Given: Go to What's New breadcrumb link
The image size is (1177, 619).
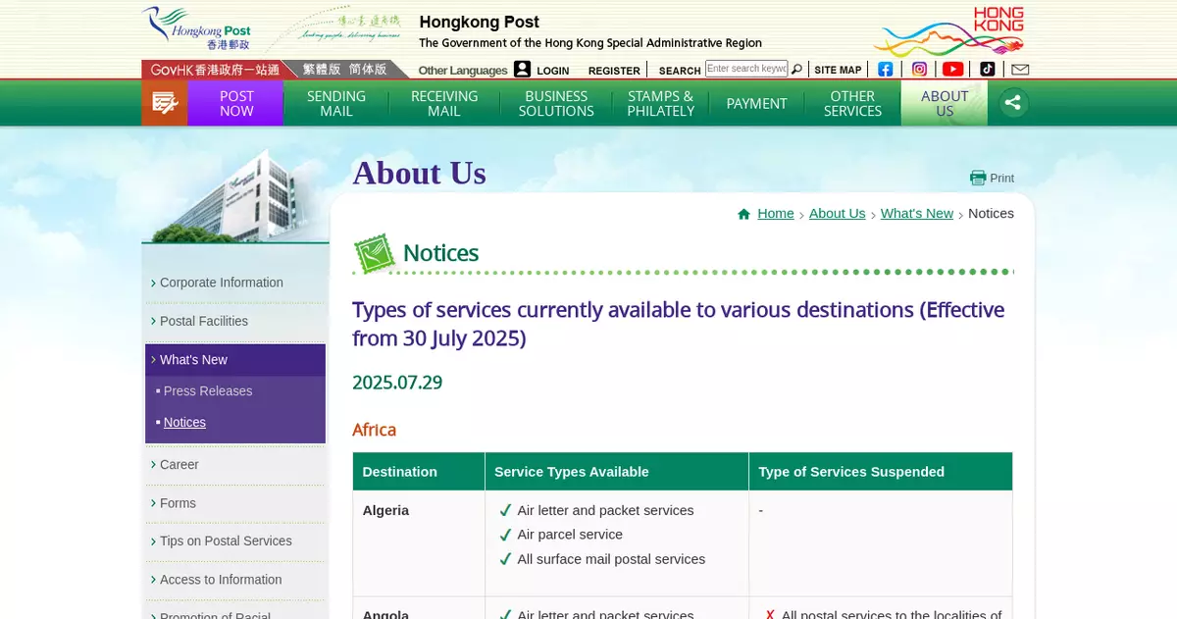Looking at the screenshot, I should pyautogui.click(x=916, y=213).
